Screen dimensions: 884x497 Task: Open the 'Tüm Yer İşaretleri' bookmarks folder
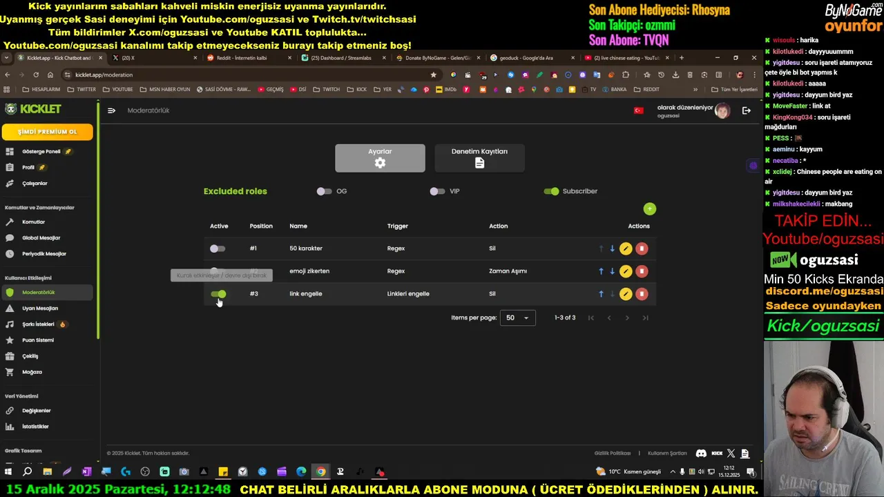pos(735,89)
